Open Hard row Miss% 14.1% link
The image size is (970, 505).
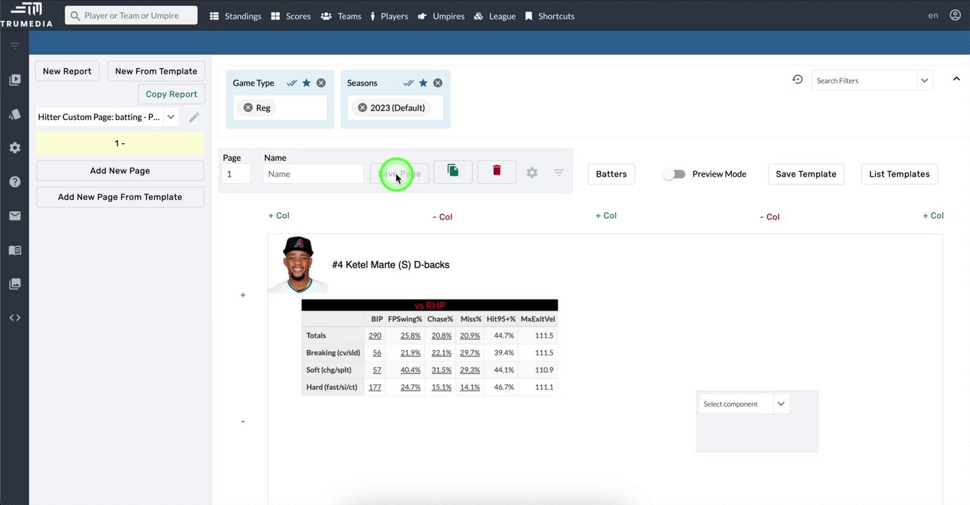(470, 387)
